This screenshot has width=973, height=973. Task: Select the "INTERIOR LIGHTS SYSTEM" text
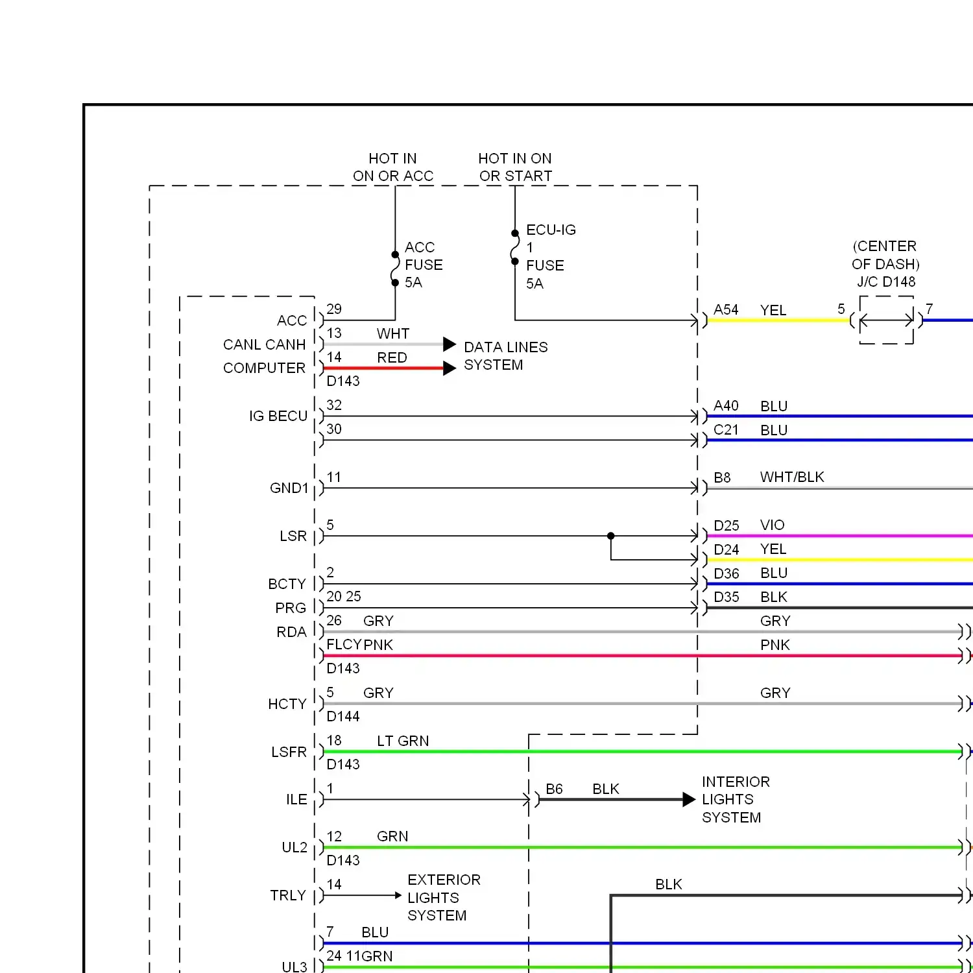click(x=736, y=800)
